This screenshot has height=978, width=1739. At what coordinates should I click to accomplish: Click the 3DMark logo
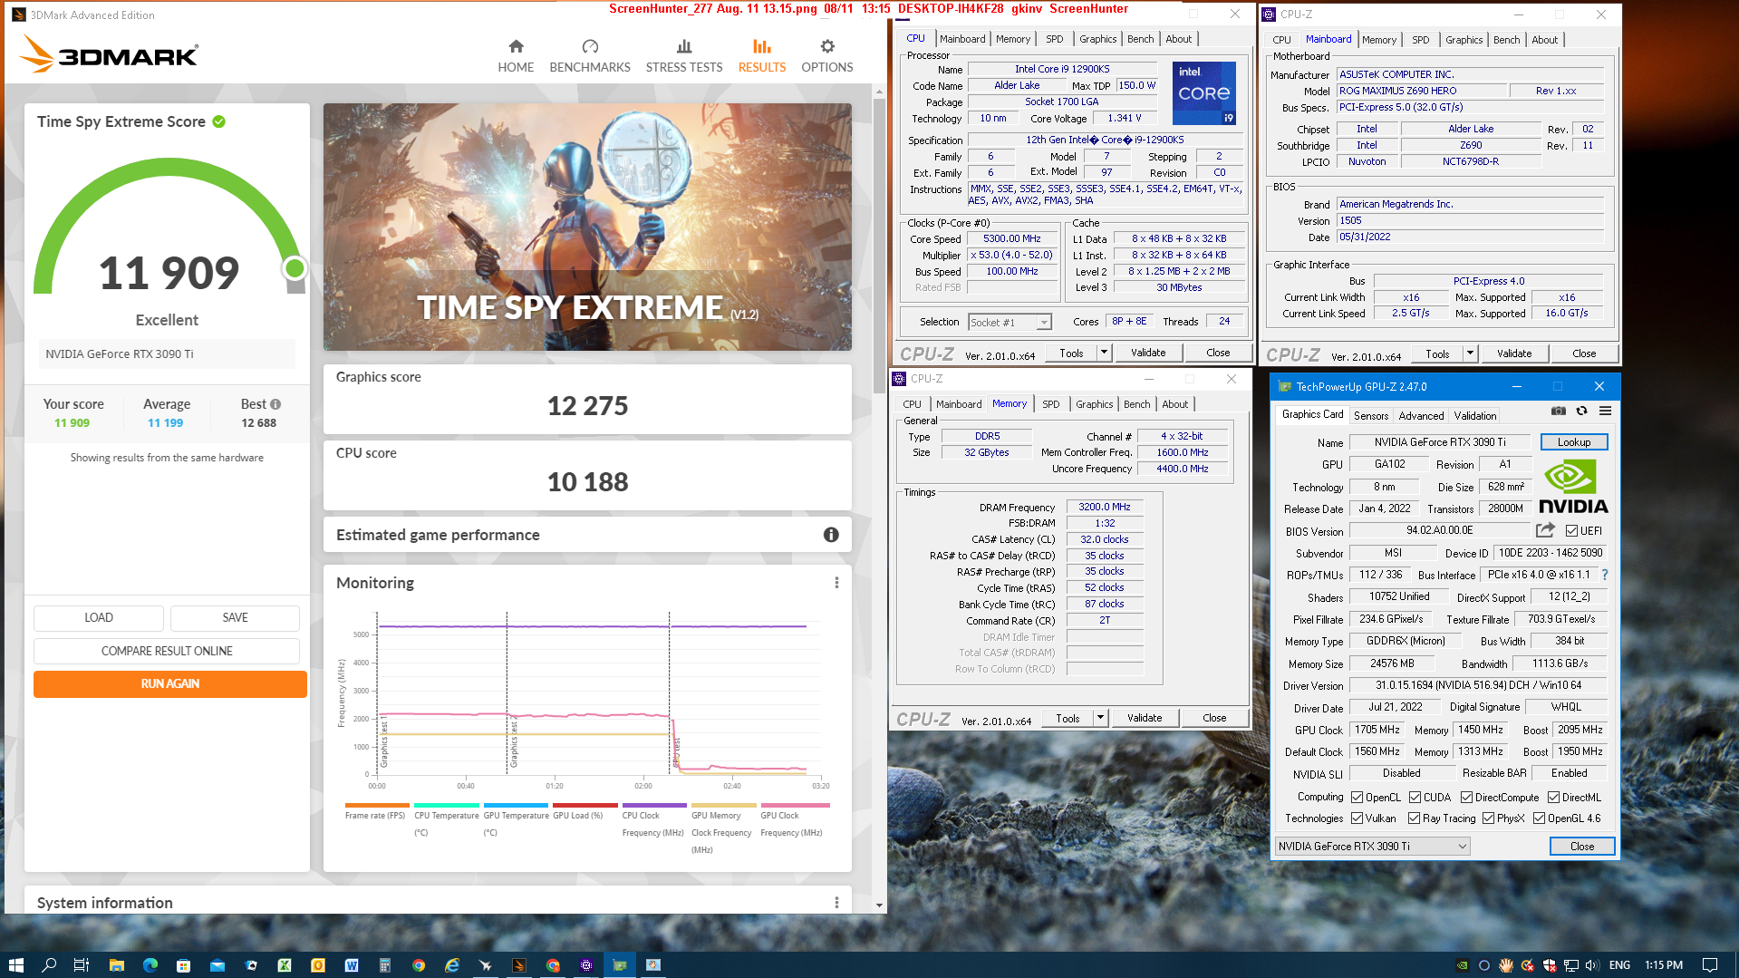[x=109, y=54]
